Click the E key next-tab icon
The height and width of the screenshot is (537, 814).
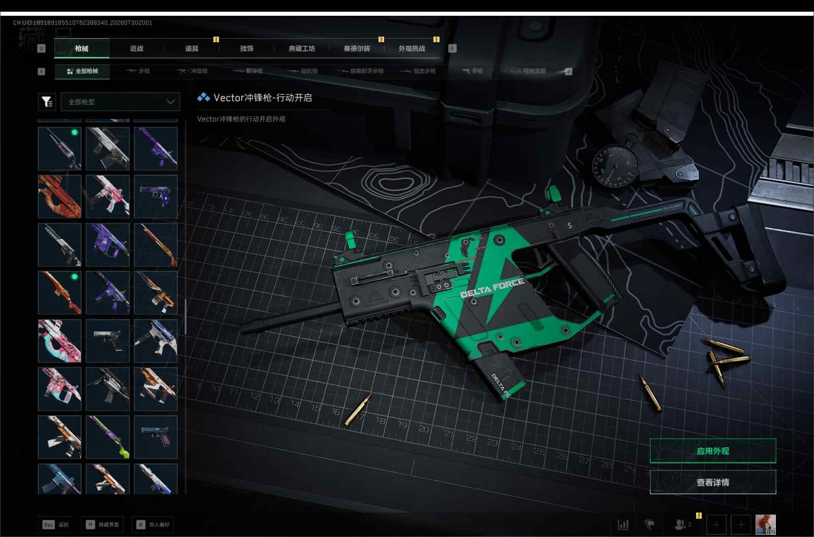[453, 48]
